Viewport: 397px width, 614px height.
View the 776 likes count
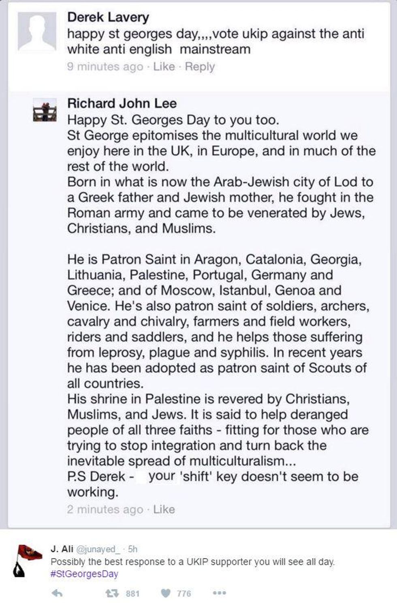(x=184, y=594)
